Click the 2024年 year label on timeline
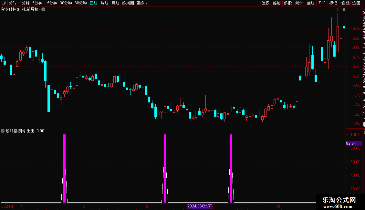 (8, 206)
